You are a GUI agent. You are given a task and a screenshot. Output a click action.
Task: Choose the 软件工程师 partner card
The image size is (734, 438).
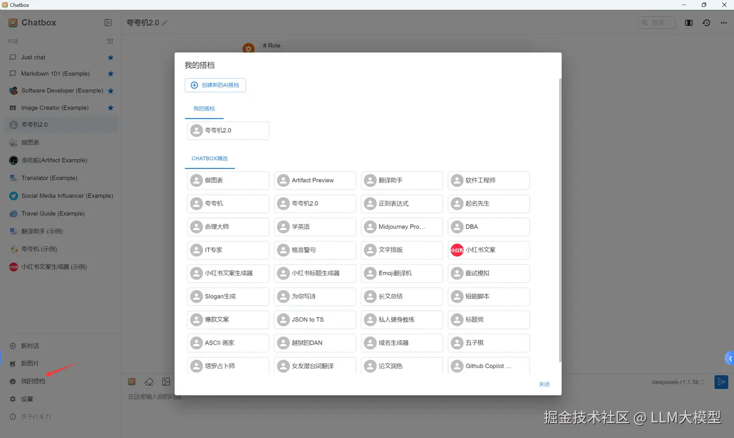coord(489,180)
